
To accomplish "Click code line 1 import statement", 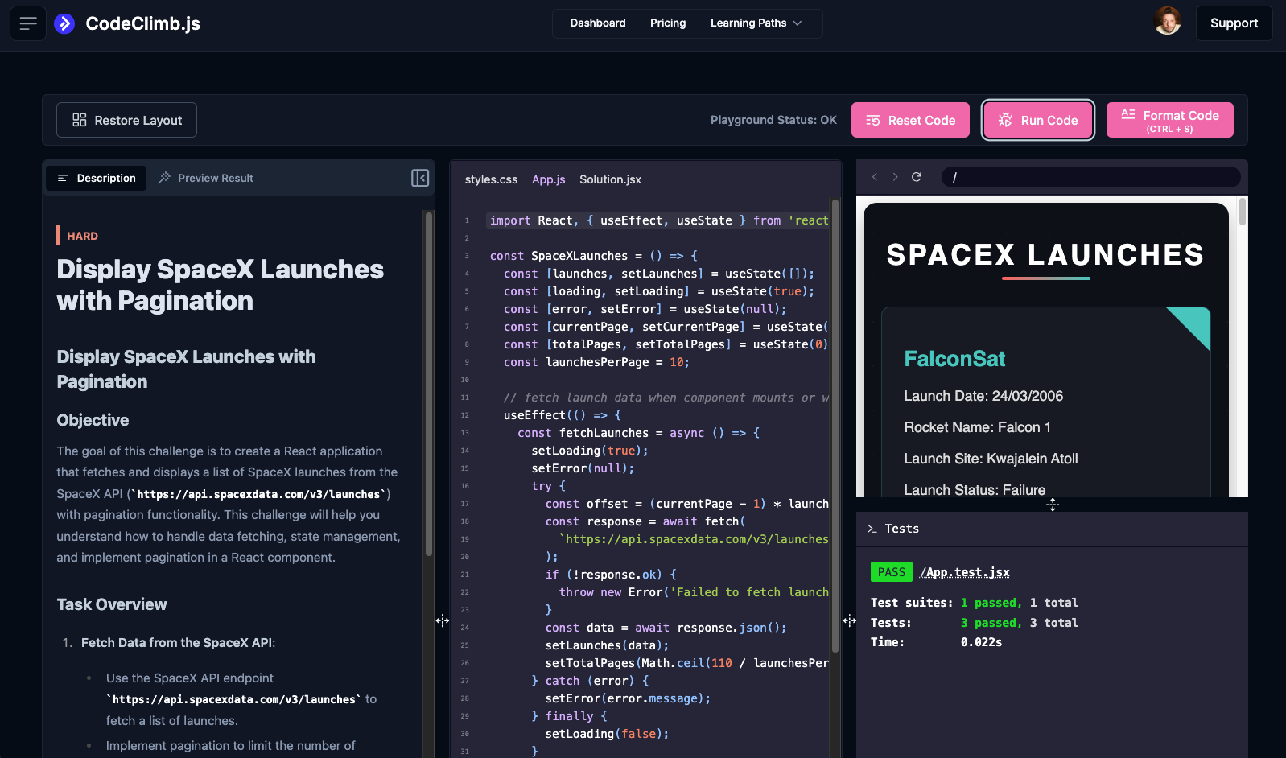I will (x=658, y=220).
